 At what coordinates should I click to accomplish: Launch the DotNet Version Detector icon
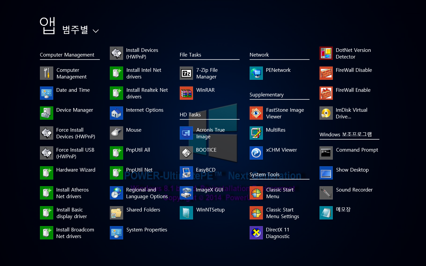326,53
